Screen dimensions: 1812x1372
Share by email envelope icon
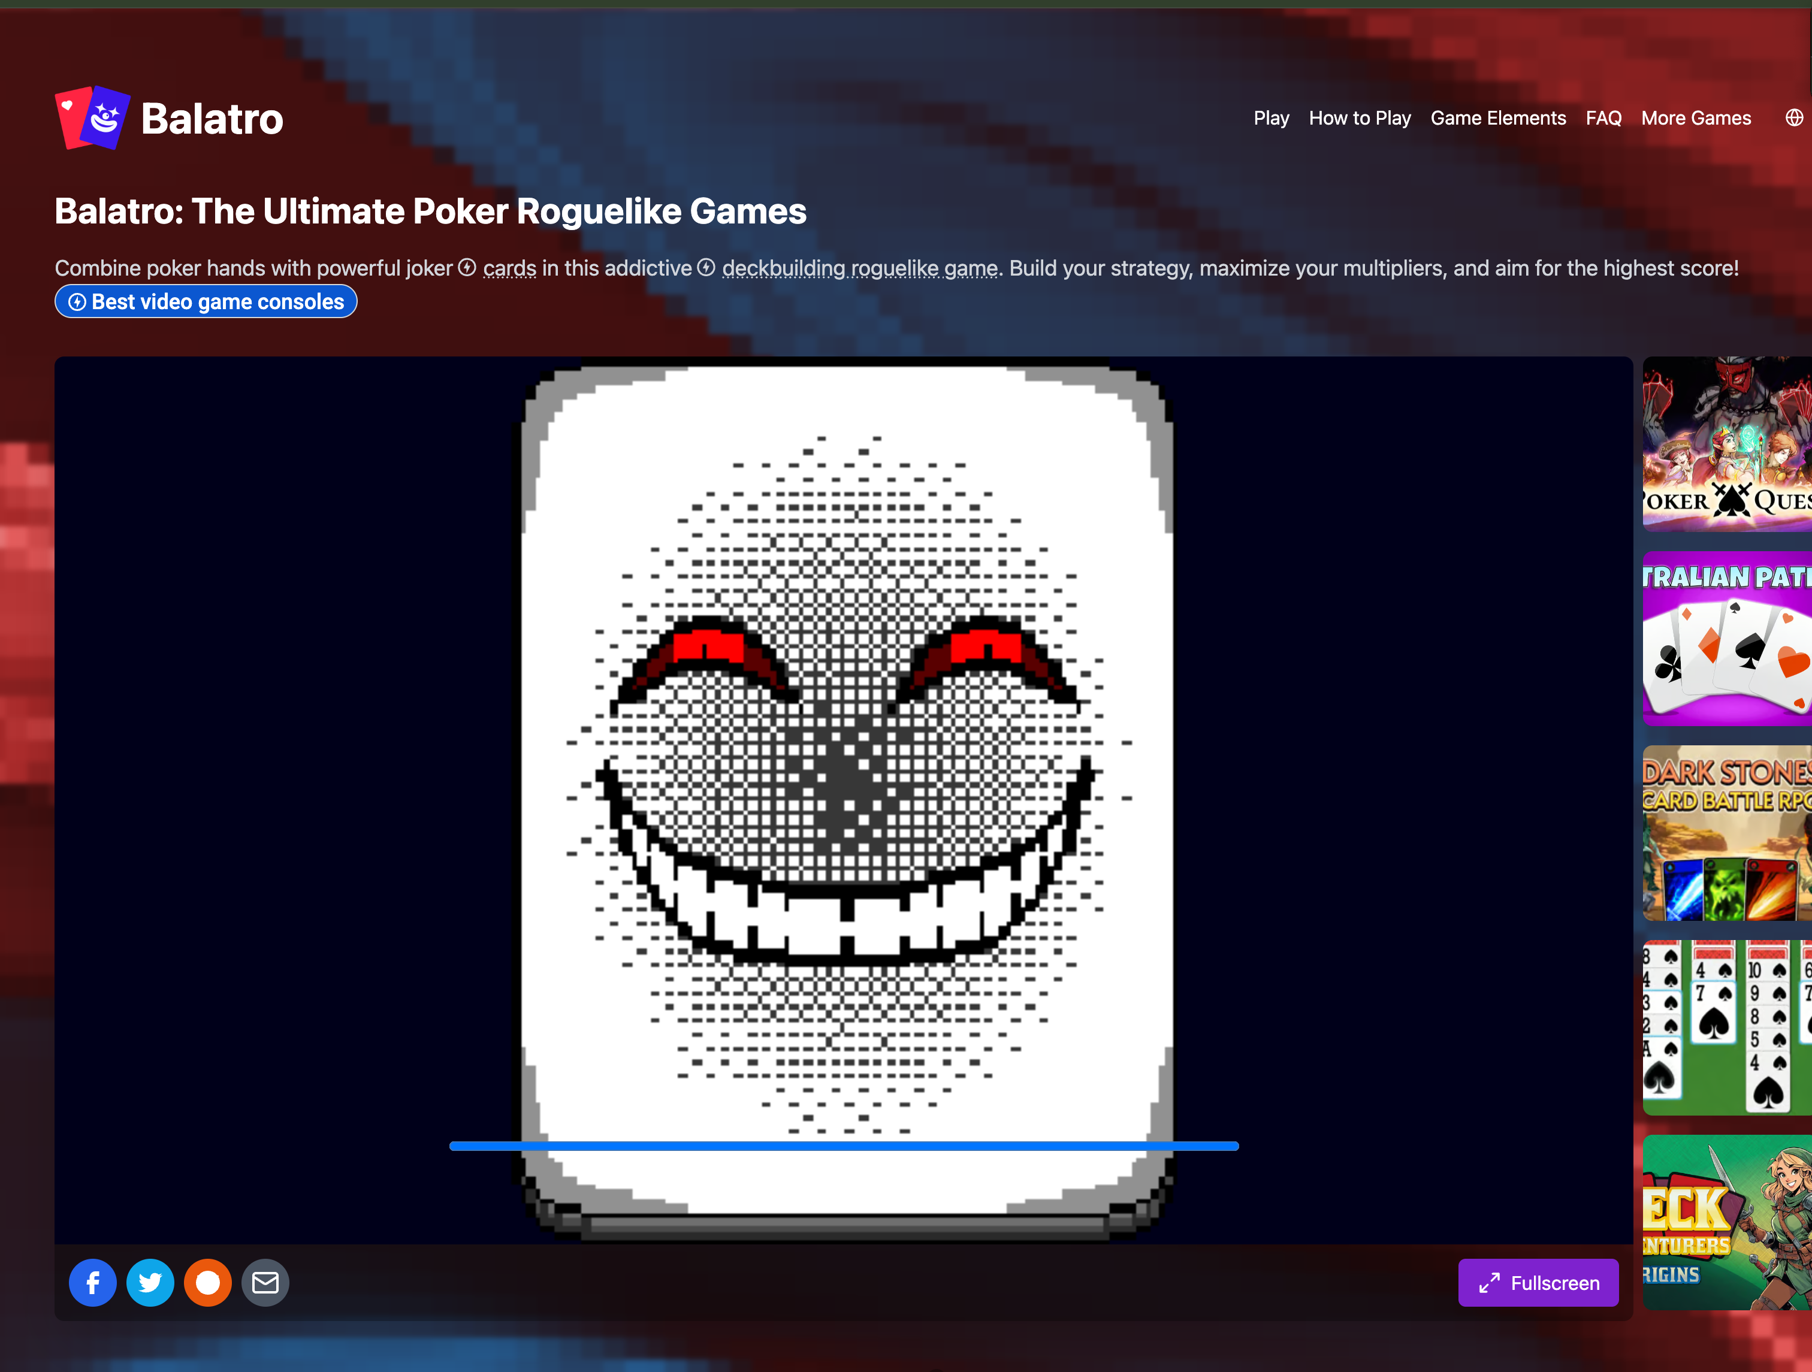pyautogui.click(x=265, y=1282)
